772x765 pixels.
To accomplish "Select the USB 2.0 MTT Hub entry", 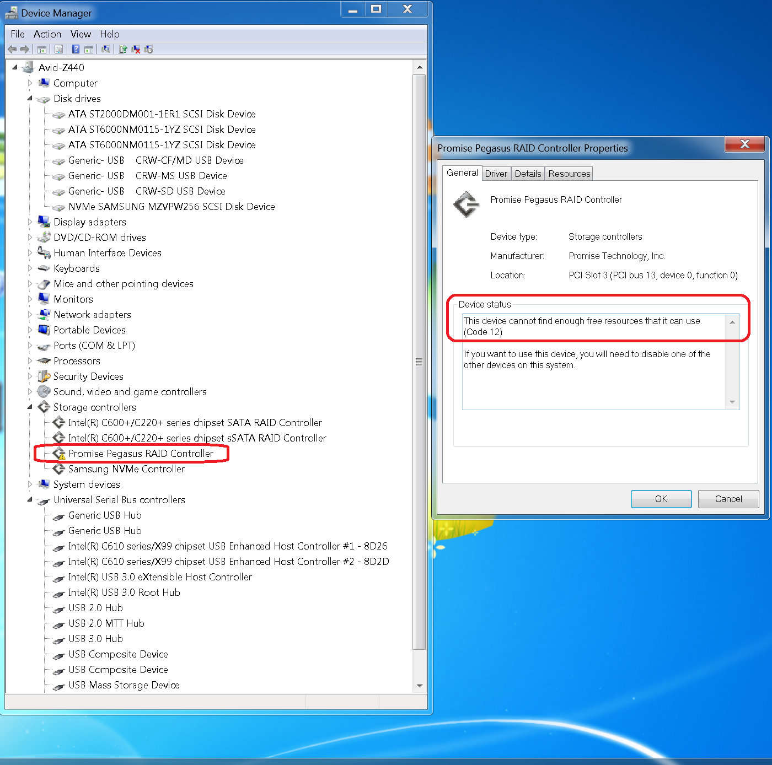I will tap(106, 623).
